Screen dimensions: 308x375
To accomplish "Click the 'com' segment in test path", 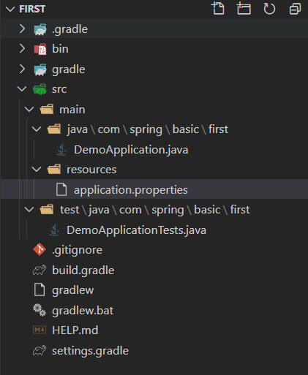I will (130, 210).
